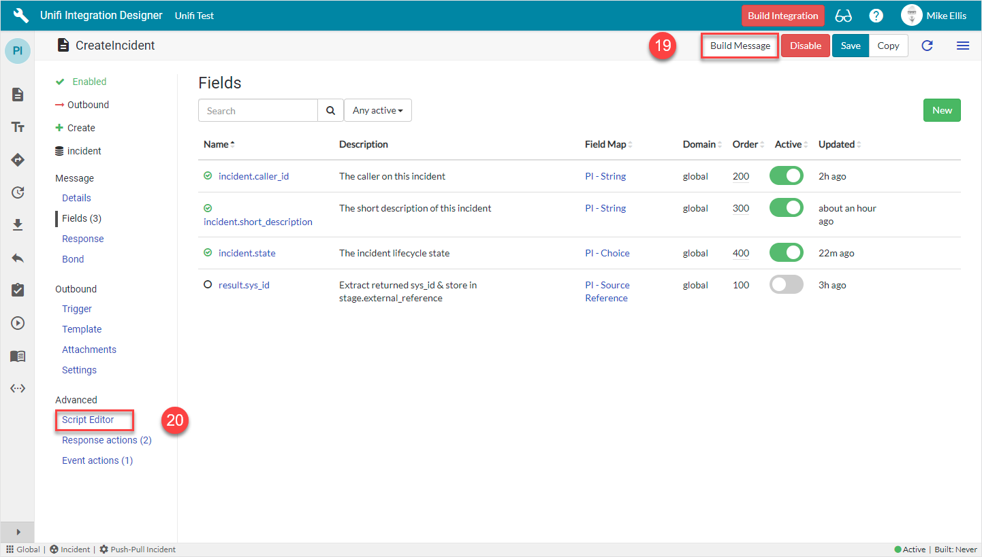This screenshot has width=982, height=557.
Task: Click the download arrow sidebar icon
Action: [x=18, y=225]
